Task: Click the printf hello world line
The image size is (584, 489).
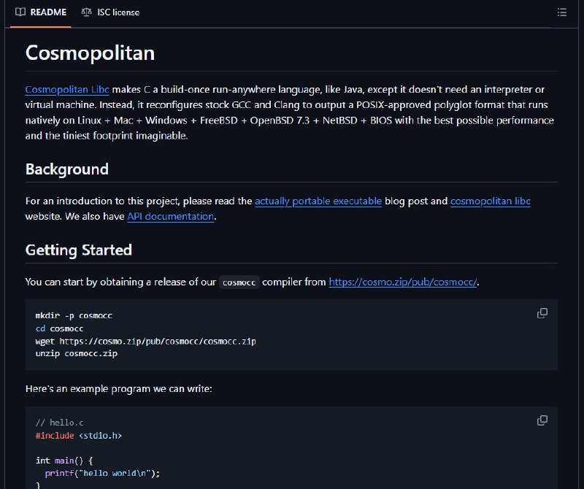Action: pyautogui.click(x=102, y=474)
